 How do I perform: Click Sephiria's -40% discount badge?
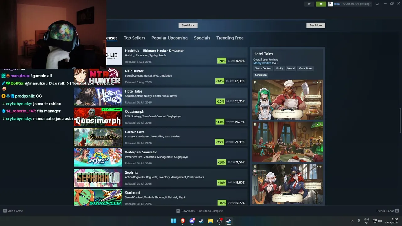(x=222, y=183)
